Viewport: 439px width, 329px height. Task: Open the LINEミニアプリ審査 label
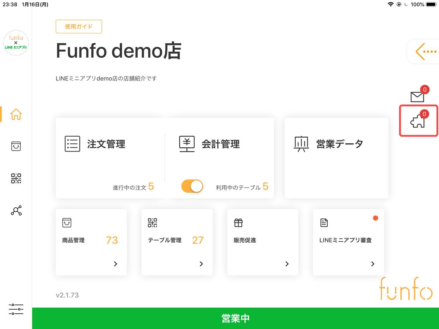click(x=346, y=240)
